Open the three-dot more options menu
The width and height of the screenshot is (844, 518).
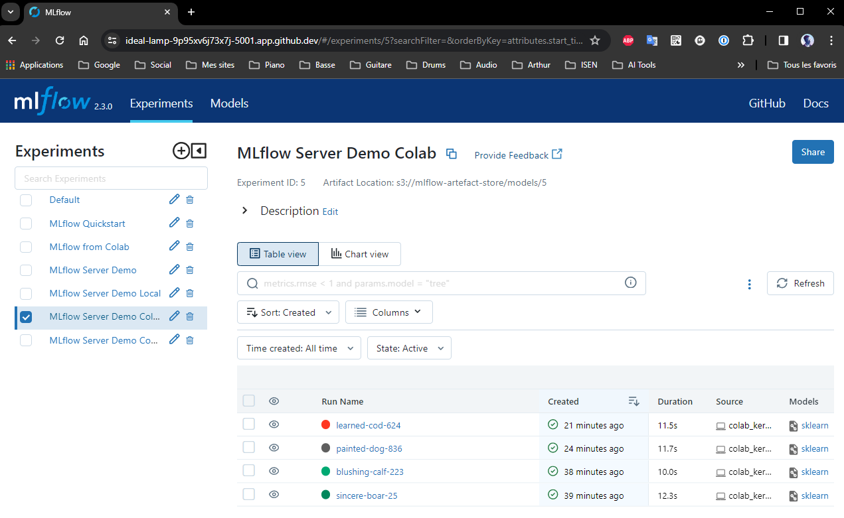click(750, 284)
